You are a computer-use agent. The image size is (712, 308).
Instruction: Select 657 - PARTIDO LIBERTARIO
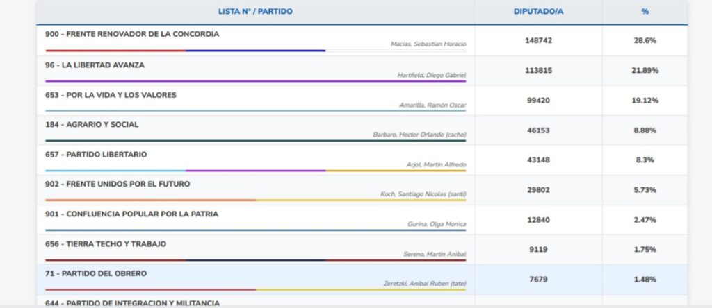(x=96, y=155)
